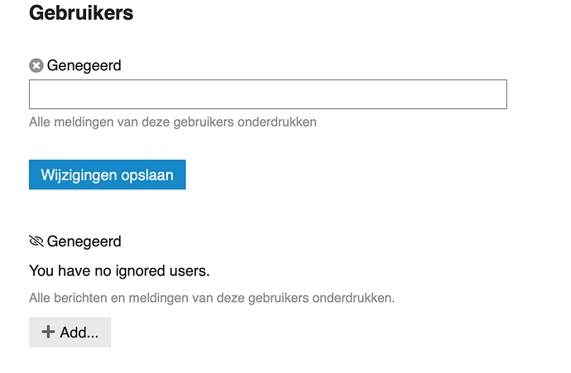Click the crossed-out eye icon
The image size is (571, 373).
click(36, 241)
